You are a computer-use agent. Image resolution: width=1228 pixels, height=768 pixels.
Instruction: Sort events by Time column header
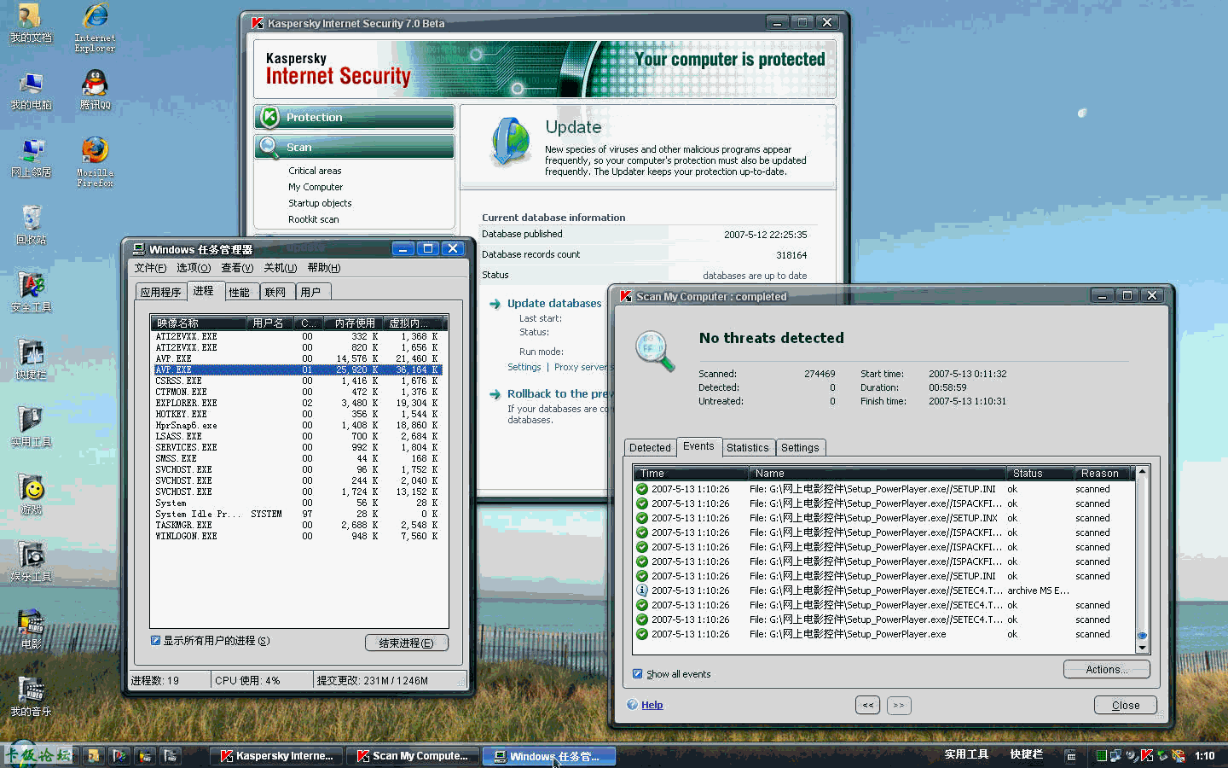[x=691, y=474]
